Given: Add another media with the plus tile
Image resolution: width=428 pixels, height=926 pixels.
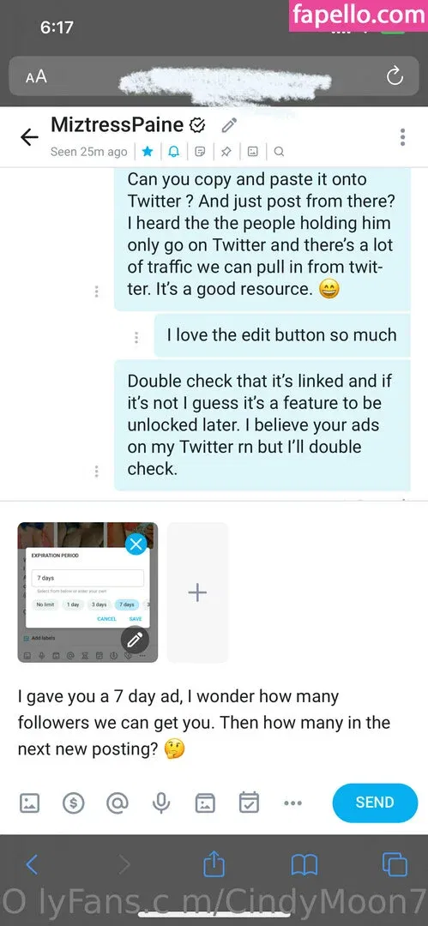Looking at the screenshot, I should tap(197, 592).
